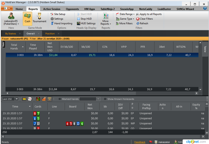
Task: Click the yellow rewind replay icon
Action: (24, 99)
